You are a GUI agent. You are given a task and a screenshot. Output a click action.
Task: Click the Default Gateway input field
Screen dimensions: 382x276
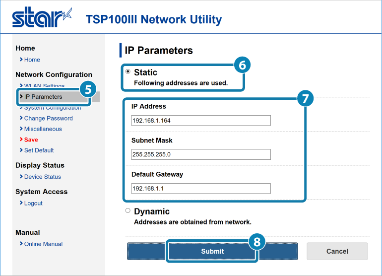coord(201,189)
